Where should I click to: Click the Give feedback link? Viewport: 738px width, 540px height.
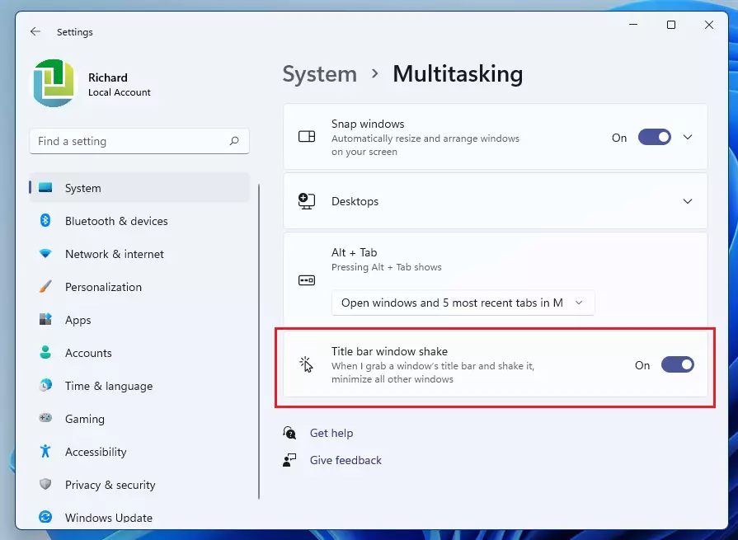coord(345,460)
